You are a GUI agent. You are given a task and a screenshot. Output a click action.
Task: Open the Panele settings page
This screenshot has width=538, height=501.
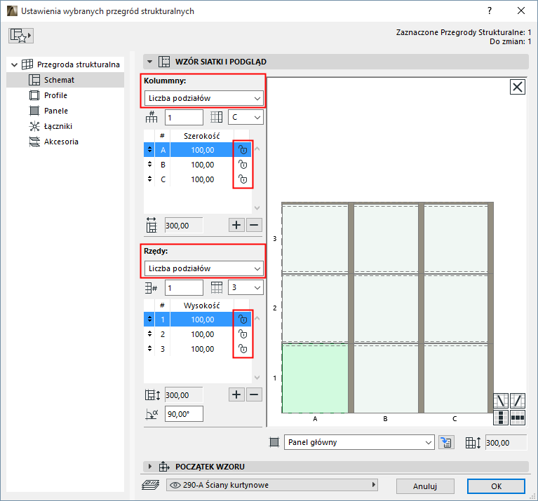click(56, 111)
